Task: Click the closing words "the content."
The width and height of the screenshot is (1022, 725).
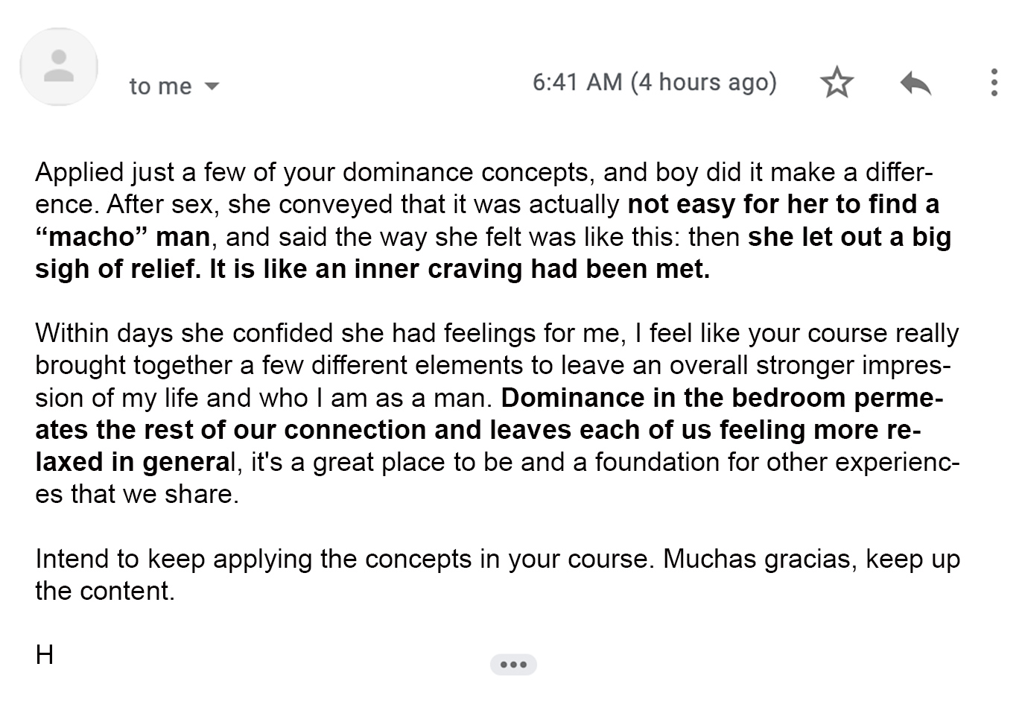Action: 104,591
